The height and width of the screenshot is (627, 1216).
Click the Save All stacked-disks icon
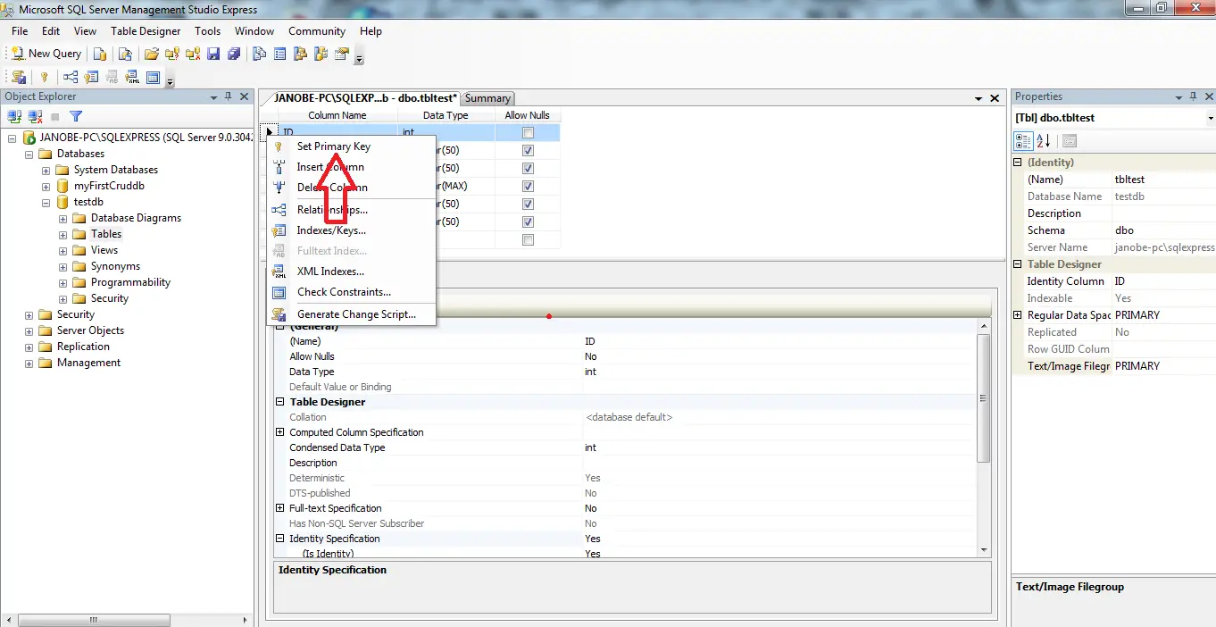tap(234, 54)
